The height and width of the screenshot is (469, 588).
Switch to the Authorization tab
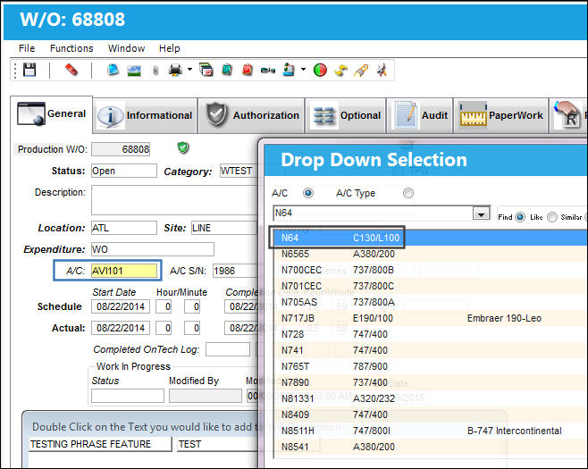(251, 115)
